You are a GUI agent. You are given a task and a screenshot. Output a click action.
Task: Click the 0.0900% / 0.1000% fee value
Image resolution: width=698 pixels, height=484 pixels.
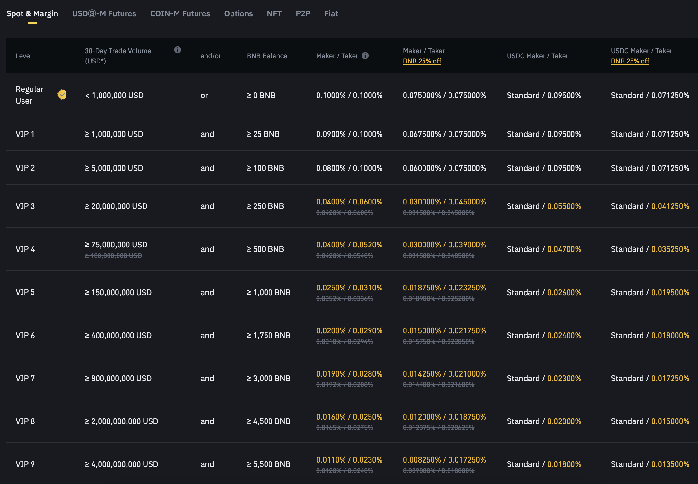[349, 134]
